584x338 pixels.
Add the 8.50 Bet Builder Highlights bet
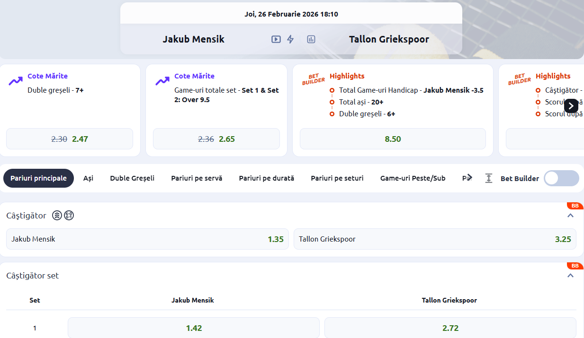pyautogui.click(x=393, y=139)
